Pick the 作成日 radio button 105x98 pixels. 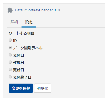pyautogui.click(x=10, y=62)
